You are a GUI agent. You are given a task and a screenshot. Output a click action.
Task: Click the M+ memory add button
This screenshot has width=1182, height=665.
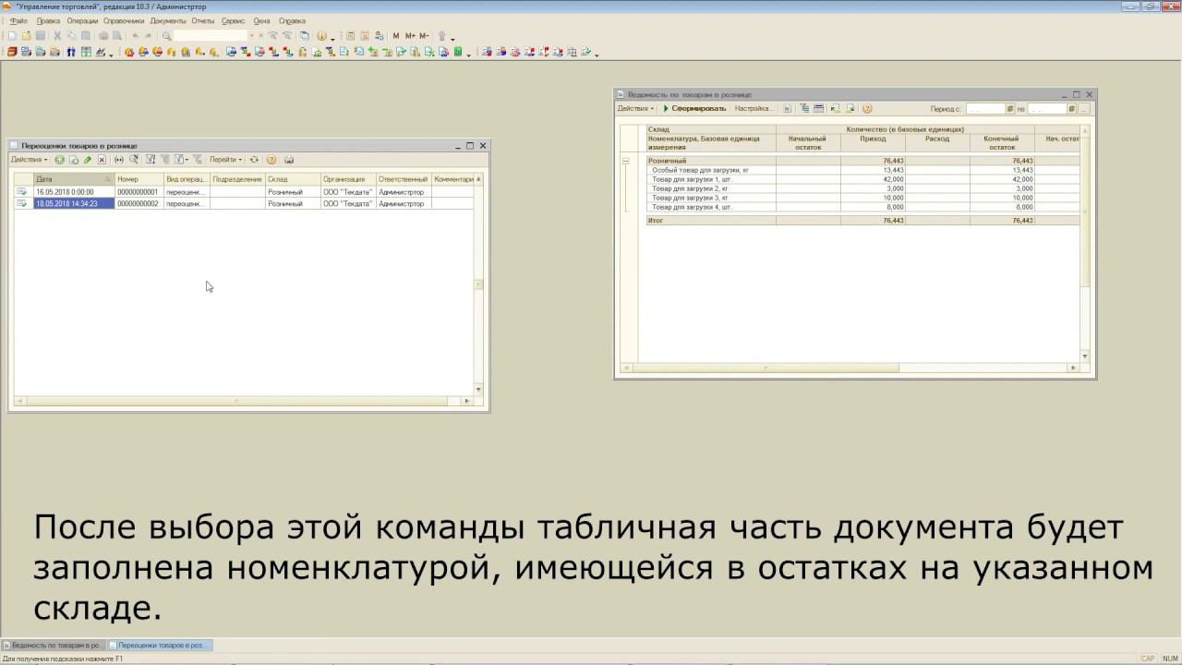(x=410, y=36)
